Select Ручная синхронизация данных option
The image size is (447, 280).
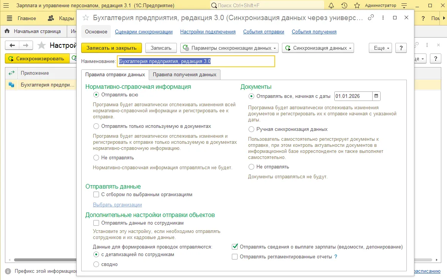point(251,129)
